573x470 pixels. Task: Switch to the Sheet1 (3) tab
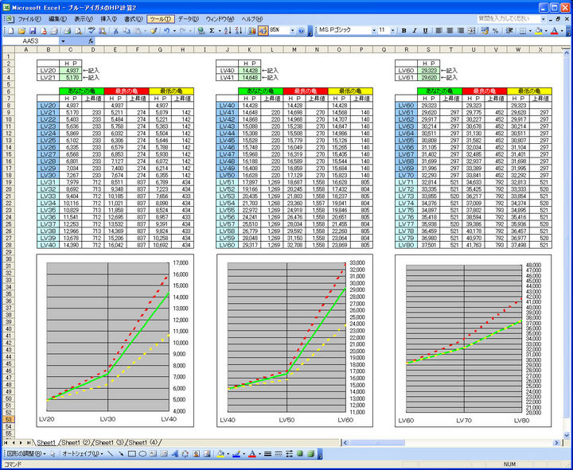coord(109,443)
